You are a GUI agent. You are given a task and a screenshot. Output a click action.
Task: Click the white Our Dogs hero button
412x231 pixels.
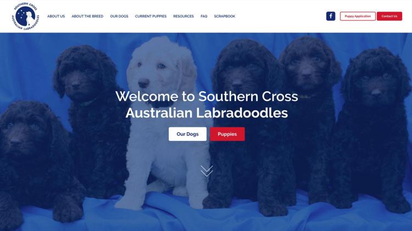[188, 134]
